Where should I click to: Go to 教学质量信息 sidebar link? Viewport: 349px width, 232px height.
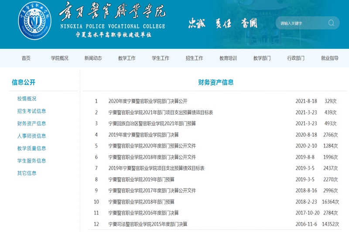tap(32, 148)
